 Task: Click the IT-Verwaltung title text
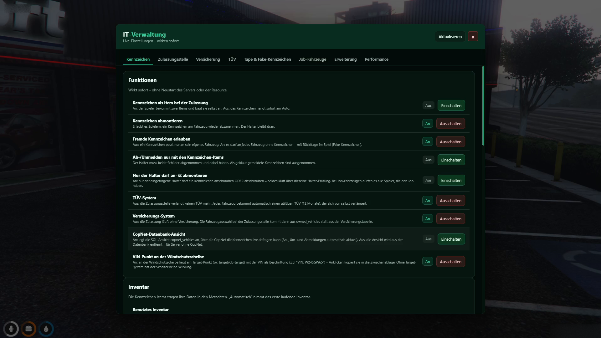[144, 34]
